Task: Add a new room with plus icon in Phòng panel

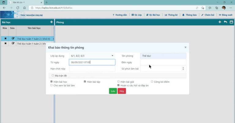Action: click(220, 22)
